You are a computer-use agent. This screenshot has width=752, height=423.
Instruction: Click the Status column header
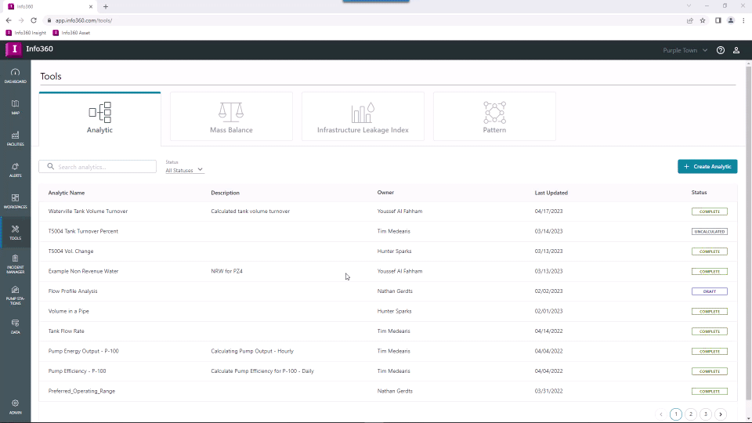point(699,193)
